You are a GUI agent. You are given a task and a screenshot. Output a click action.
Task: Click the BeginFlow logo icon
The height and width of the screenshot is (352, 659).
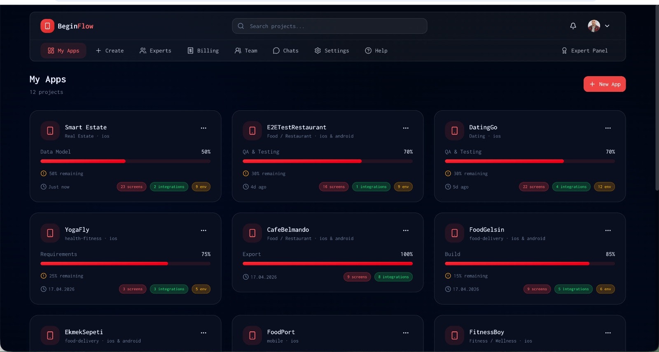[47, 26]
